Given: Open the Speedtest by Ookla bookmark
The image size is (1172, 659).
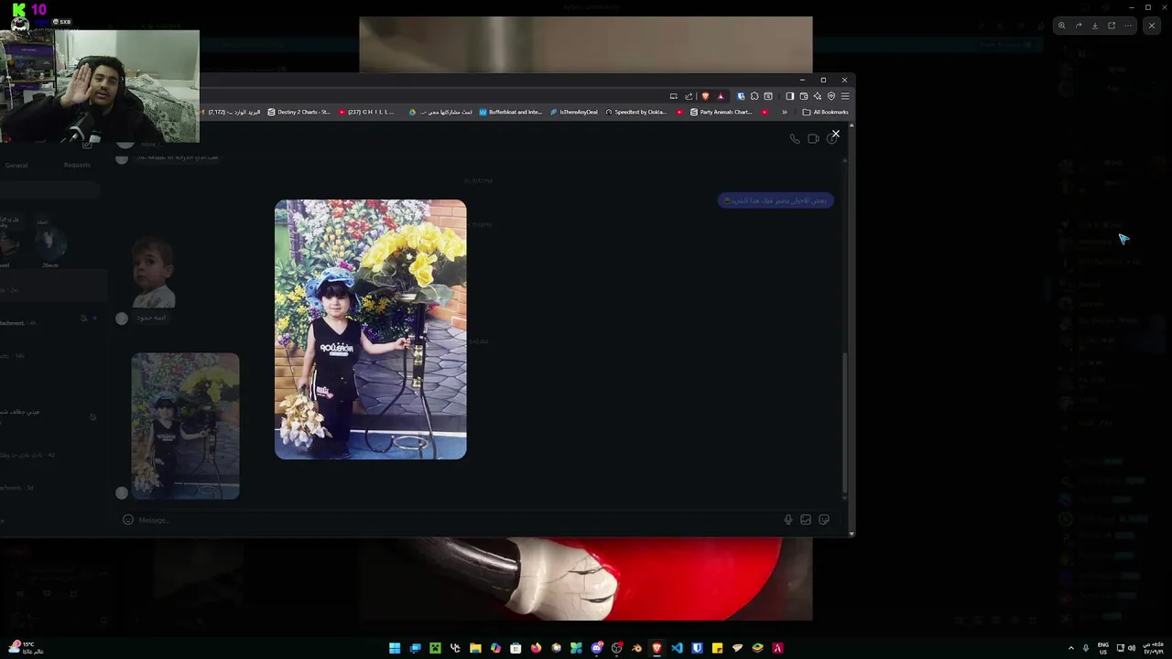Looking at the screenshot, I should 636,112.
